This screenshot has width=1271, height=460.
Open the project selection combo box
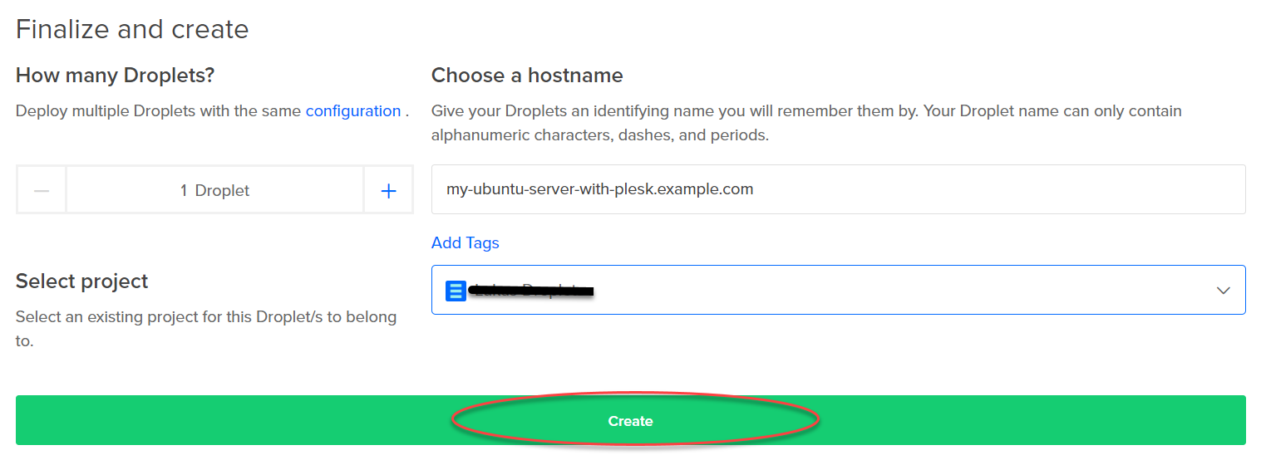[838, 290]
